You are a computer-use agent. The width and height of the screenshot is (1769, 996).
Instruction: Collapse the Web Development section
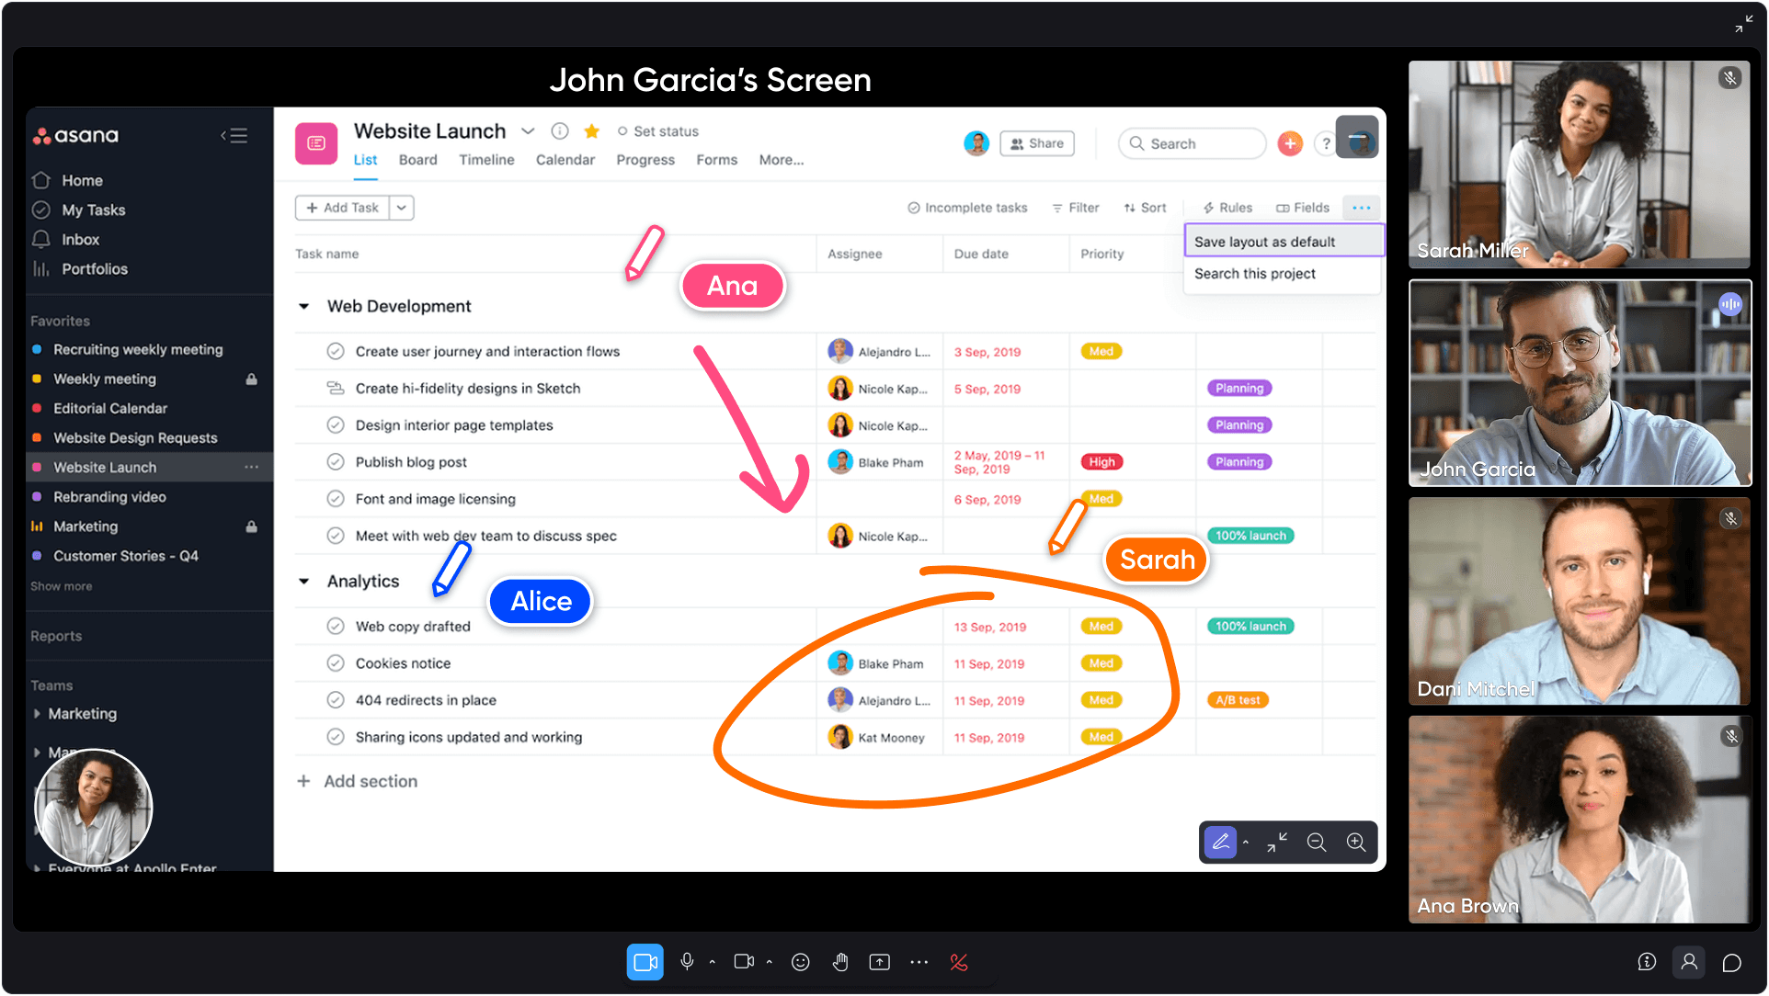304,306
